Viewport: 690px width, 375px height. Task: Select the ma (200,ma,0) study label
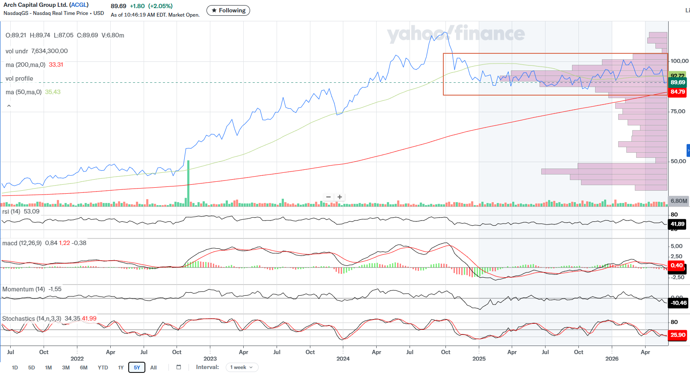pyautogui.click(x=25, y=65)
